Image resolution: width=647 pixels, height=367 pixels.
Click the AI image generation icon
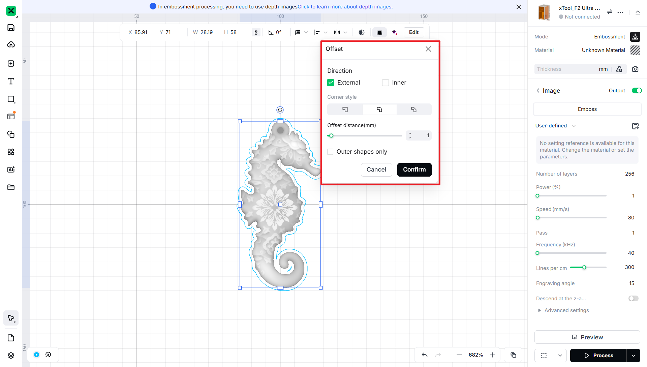point(11,170)
